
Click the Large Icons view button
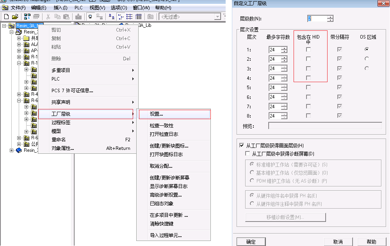coord(111,17)
